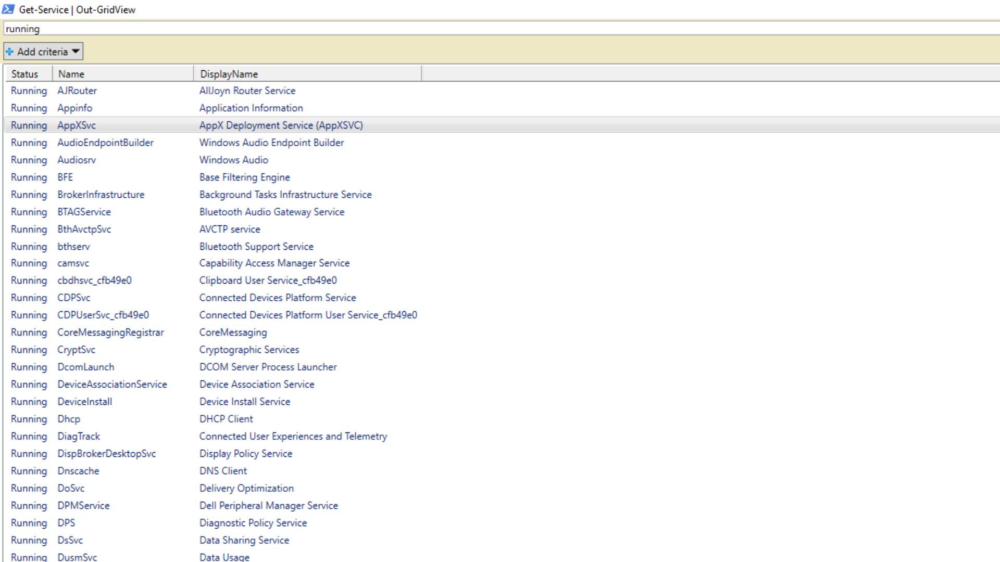This screenshot has width=1000, height=562.
Task: Open the Add criteria dropdown arrow
Action: coord(76,51)
